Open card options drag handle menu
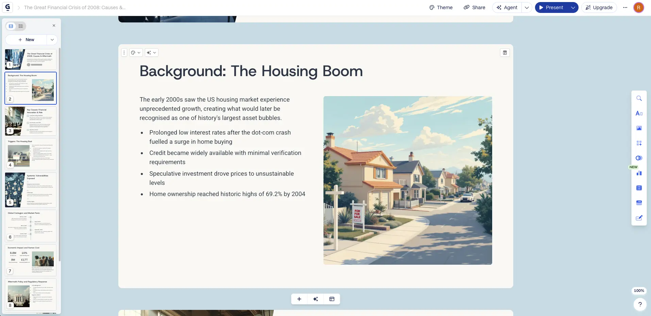This screenshot has width=651, height=316. (124, 53)
